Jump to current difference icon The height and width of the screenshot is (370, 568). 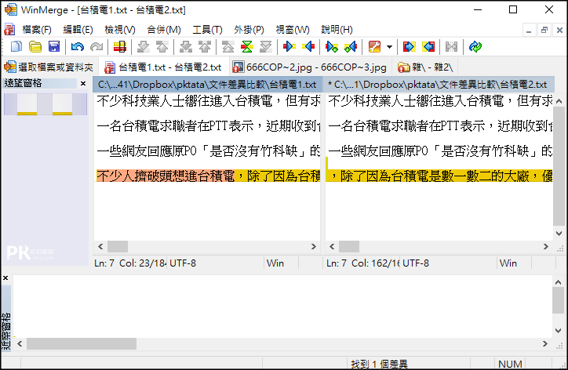coord(247,47)
